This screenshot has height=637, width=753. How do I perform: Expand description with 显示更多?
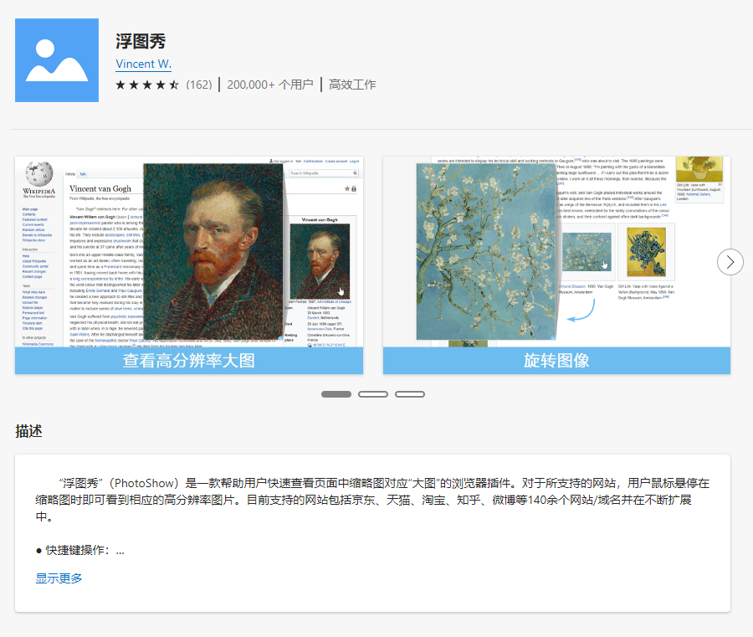(x=59, y=578)
